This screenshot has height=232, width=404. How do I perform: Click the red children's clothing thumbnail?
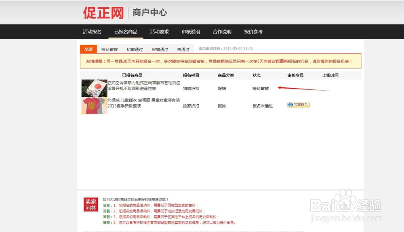pos(94,106)
